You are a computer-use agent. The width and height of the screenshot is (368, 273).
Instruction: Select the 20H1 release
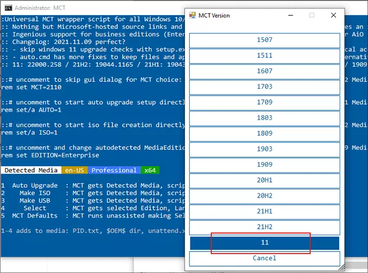264,180
